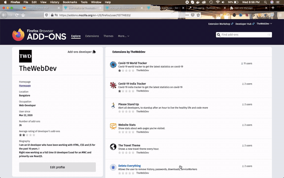Click the TWD profile avatar
This screenshot has width=284, height=178.
(25, 56)
